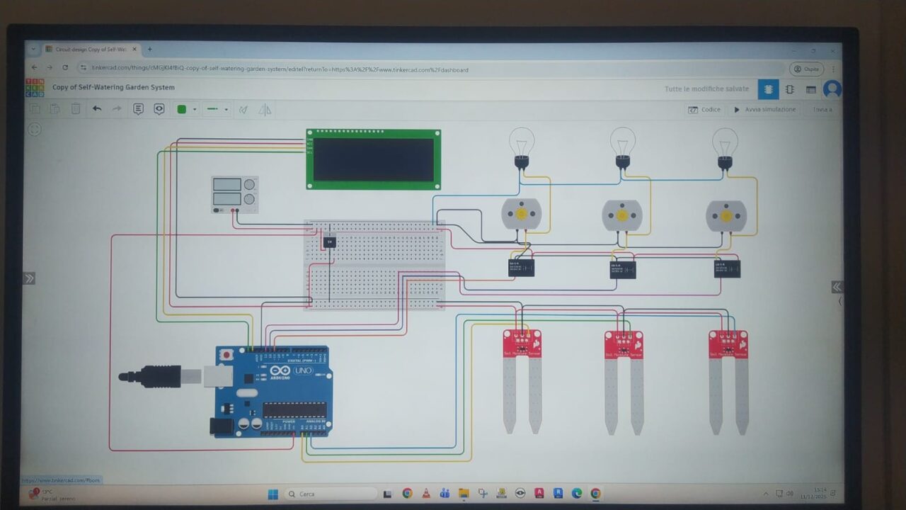Viewport: 906px width, 510px height.
Task: Click the delete trash can icon
Action: 76,109
